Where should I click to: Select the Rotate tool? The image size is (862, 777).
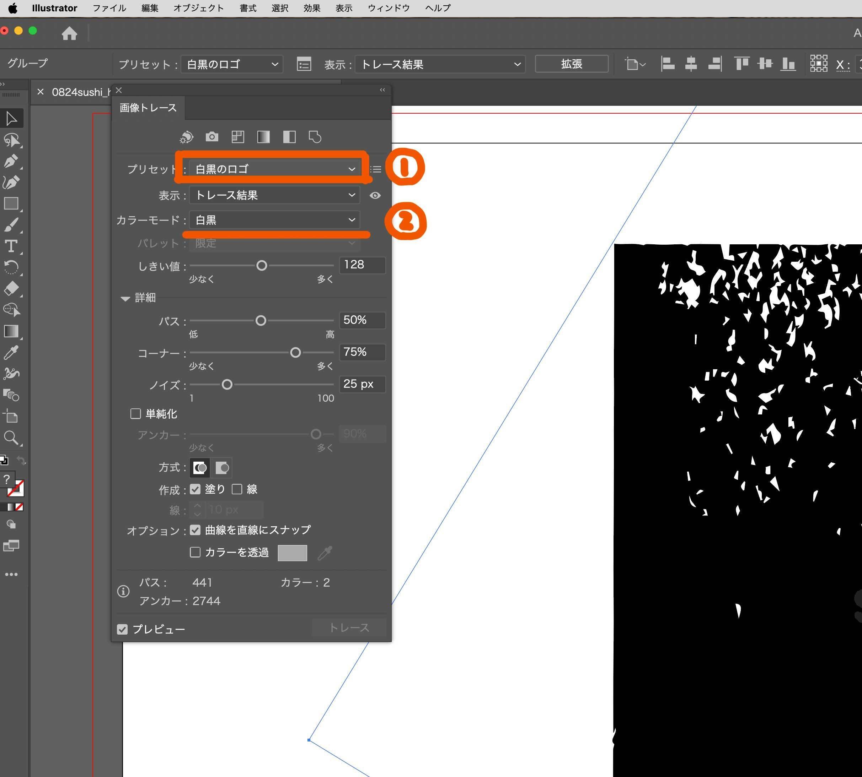click(x=11, y=268)
